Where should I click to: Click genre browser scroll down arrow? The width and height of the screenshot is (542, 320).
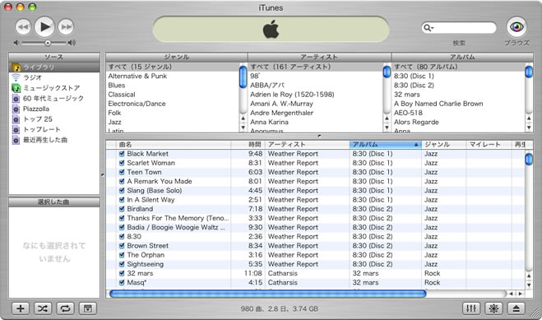tap(243, 128)
